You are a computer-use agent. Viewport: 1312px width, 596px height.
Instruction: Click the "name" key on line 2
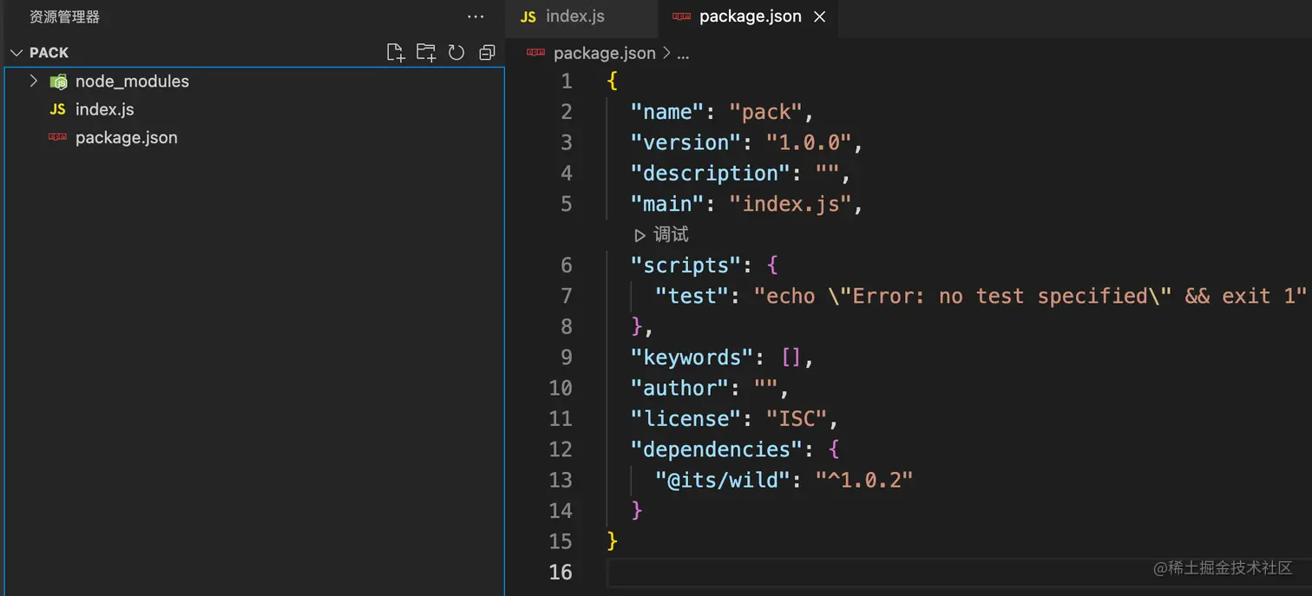pos(667,112)
